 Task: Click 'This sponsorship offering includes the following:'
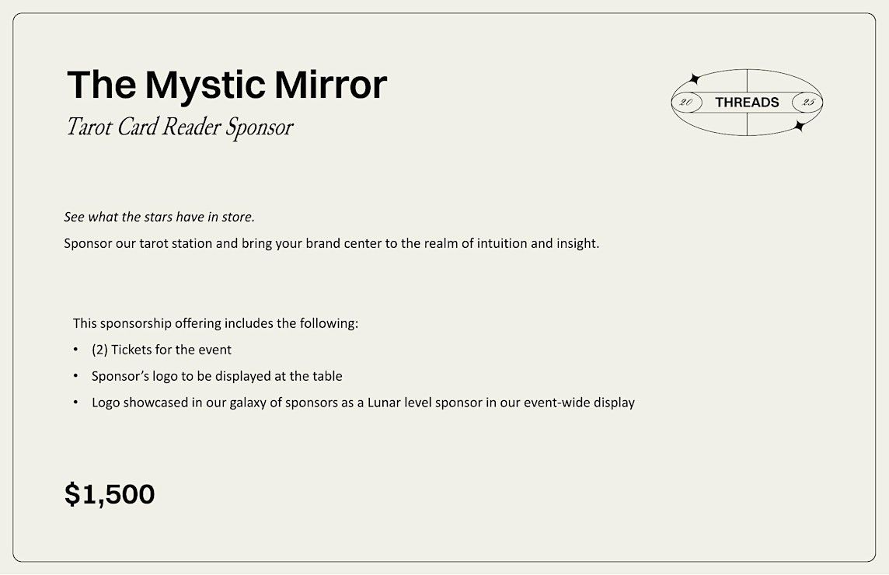pyautogui.click(x=215, y=323)
